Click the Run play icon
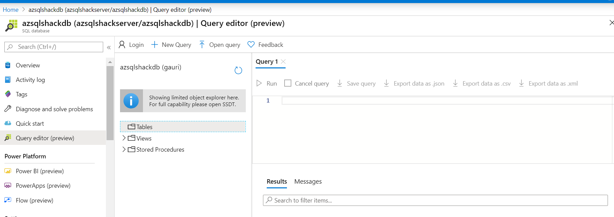This screenshot has height=217, width=614. pyautogui.click(x=259, y=83)
